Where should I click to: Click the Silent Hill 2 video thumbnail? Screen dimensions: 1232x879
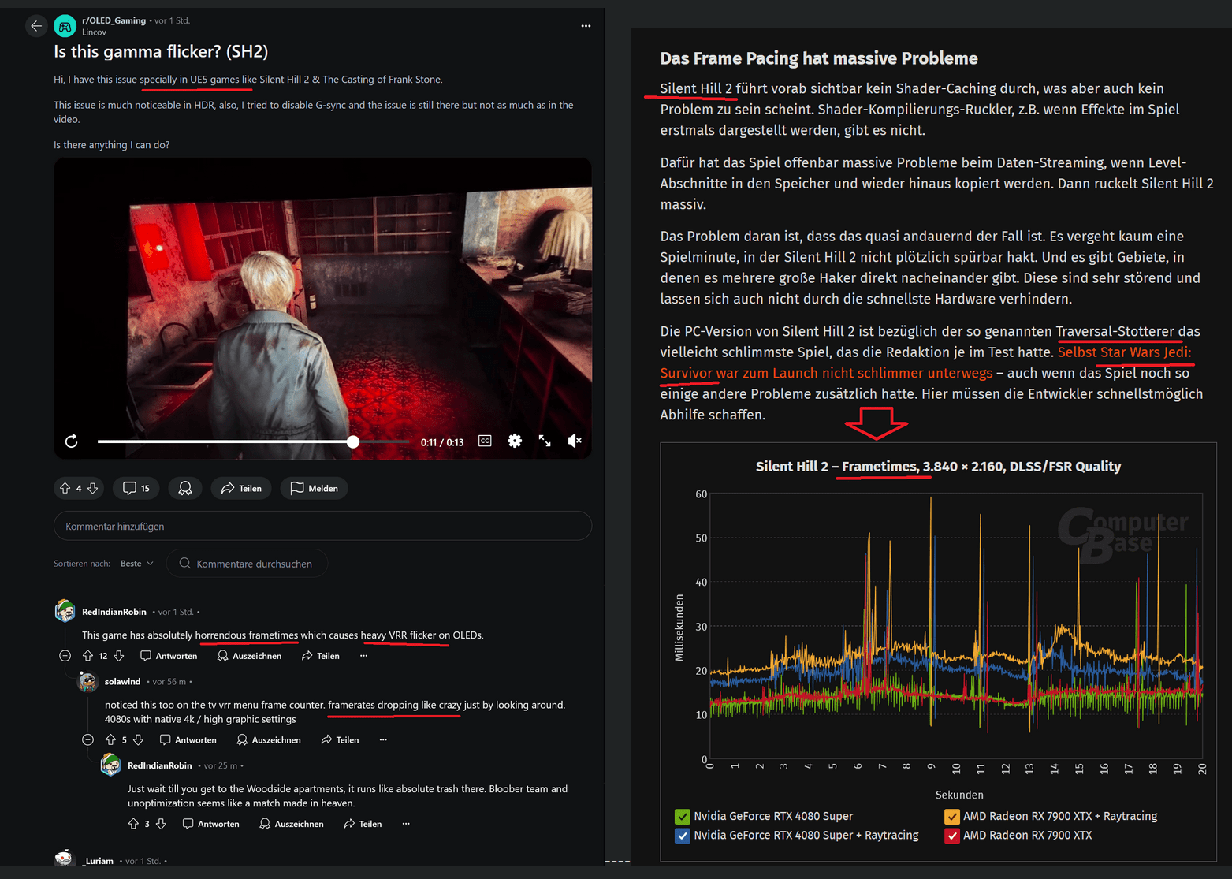point(323,307)
